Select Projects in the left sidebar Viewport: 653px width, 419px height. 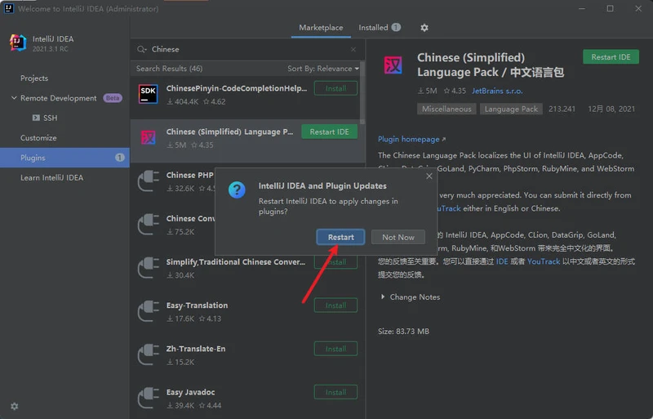[x=34, y=78]
